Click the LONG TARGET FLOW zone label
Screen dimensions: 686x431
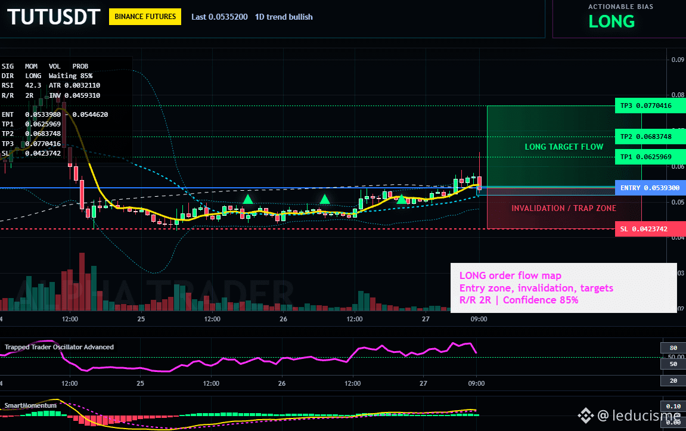564,147
